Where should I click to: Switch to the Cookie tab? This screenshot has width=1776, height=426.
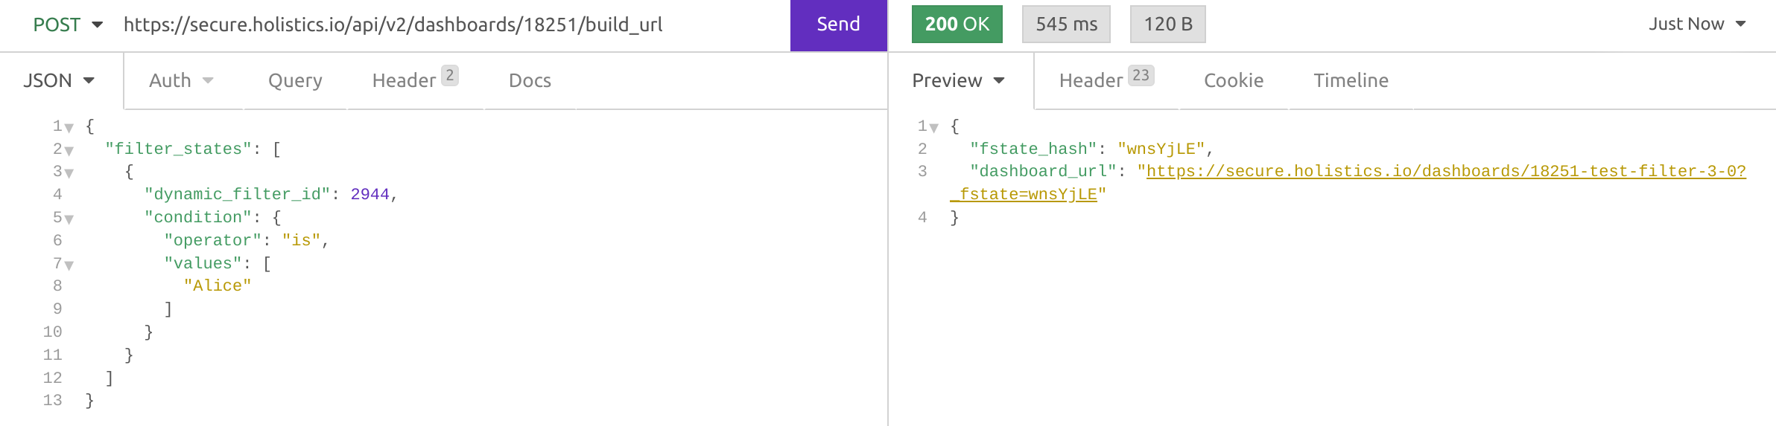click(x=1234, y=80)
